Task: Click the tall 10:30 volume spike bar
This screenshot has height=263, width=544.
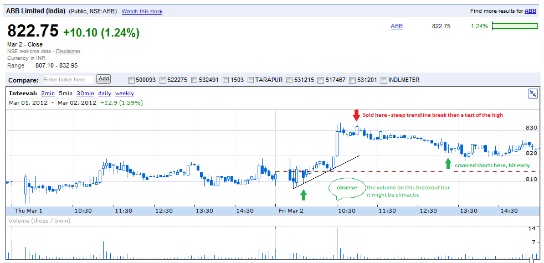Action: click(337, 243)
